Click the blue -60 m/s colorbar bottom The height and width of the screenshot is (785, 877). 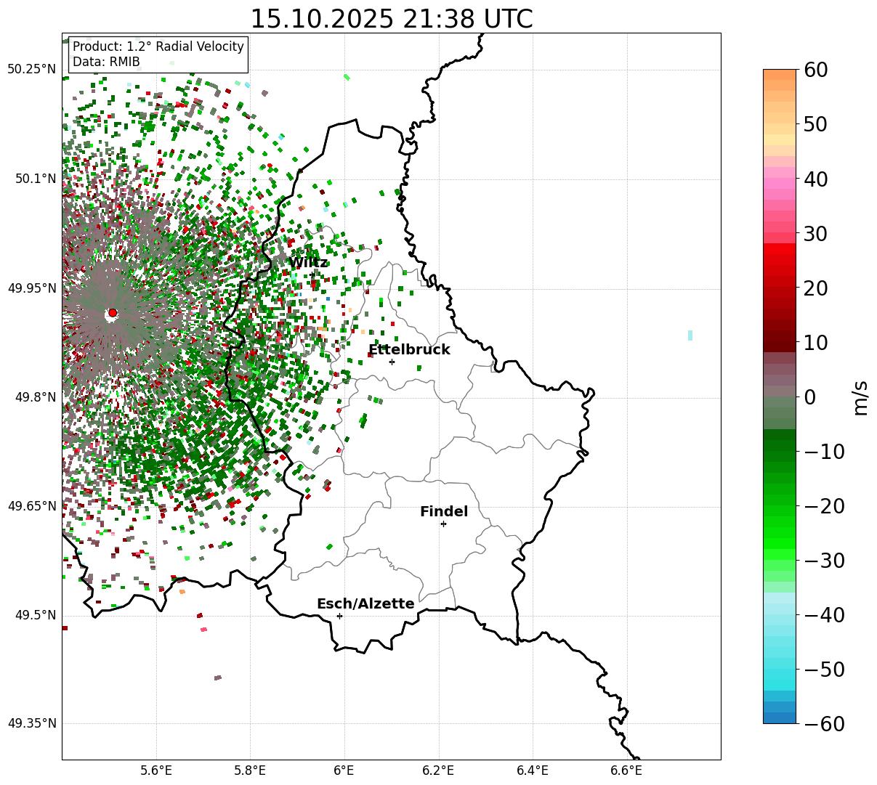click(780, 718)
